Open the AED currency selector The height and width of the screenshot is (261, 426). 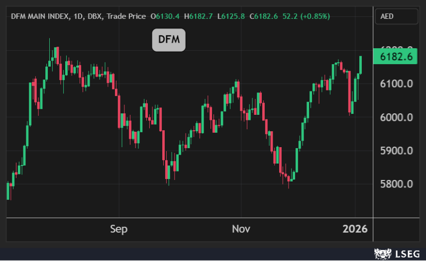tap(396, 16)
